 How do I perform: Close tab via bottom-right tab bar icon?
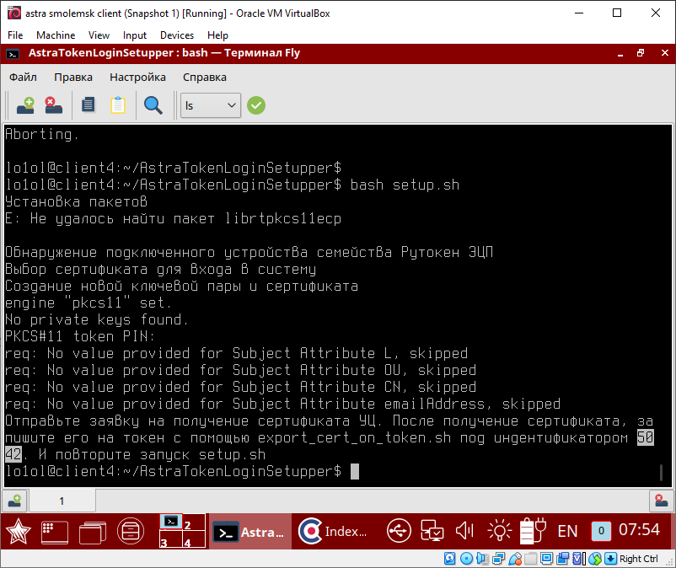tap(661, 501)
